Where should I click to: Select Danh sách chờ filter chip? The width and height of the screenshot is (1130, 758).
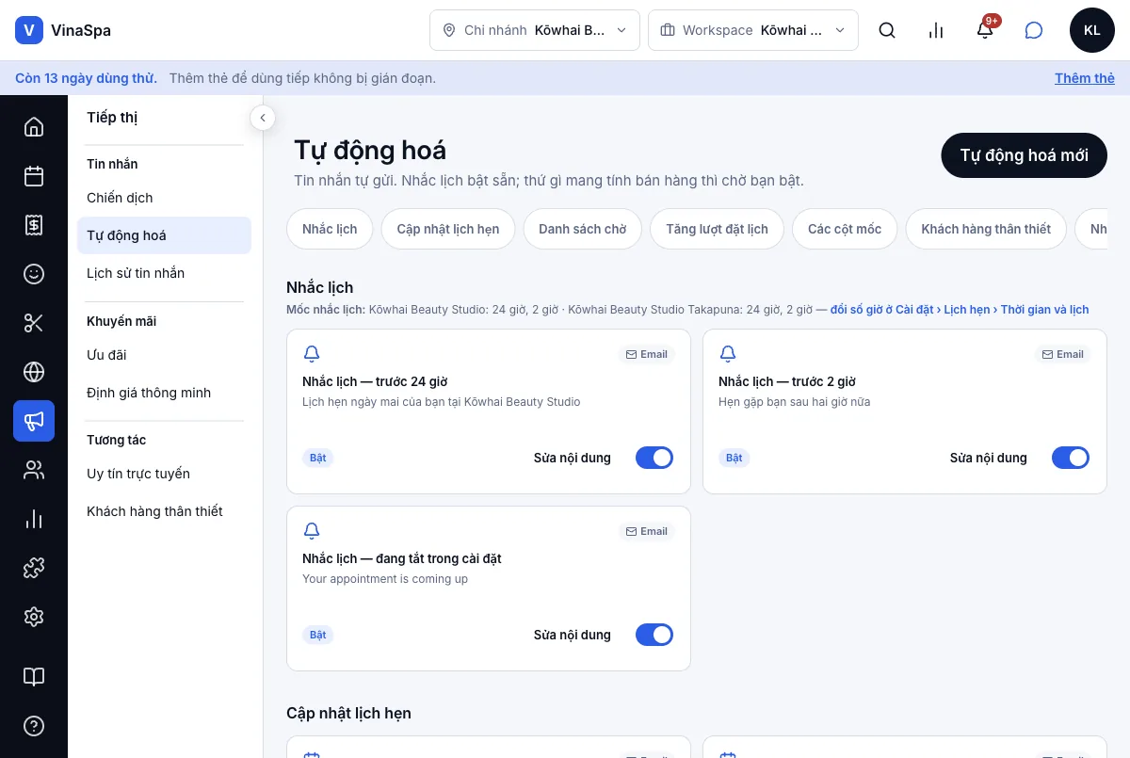582,229
